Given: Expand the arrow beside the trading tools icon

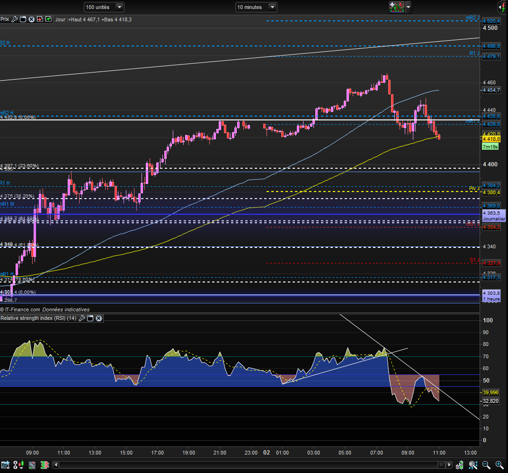Looking at the screenshot, I should (408, 7).
